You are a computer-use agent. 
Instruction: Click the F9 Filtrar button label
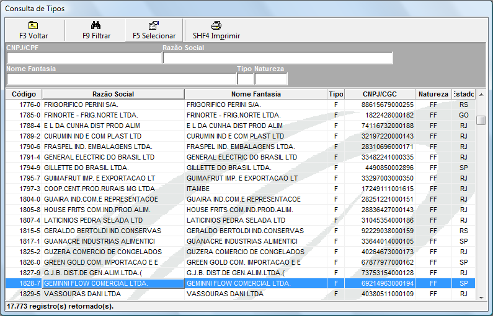tap(96, 36)
